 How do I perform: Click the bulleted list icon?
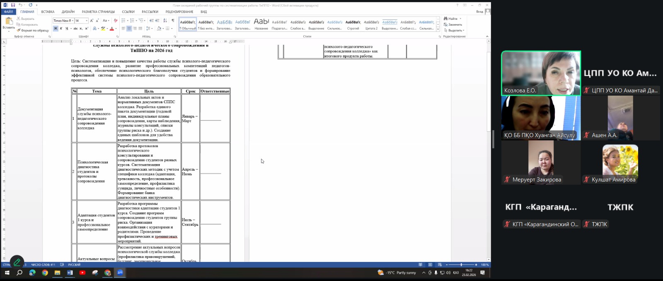[x=123, y=20]
